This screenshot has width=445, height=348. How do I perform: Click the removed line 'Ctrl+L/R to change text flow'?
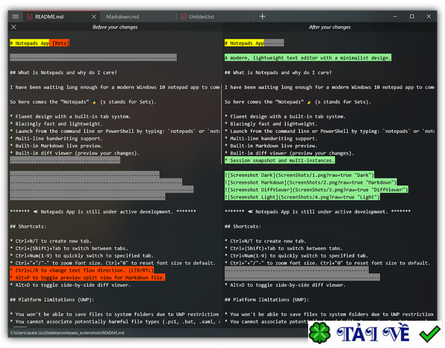(82, 270)
